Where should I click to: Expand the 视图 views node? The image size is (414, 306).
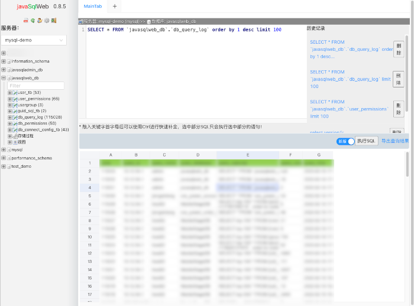(x=10, y=142)
